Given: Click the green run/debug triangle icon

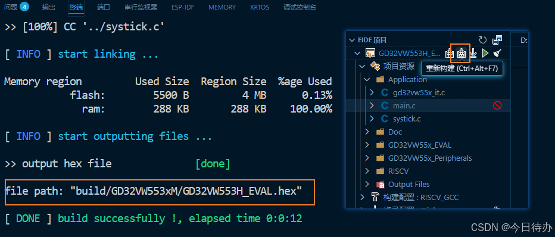Looking at the screenshot, I should tap(485, 54).
